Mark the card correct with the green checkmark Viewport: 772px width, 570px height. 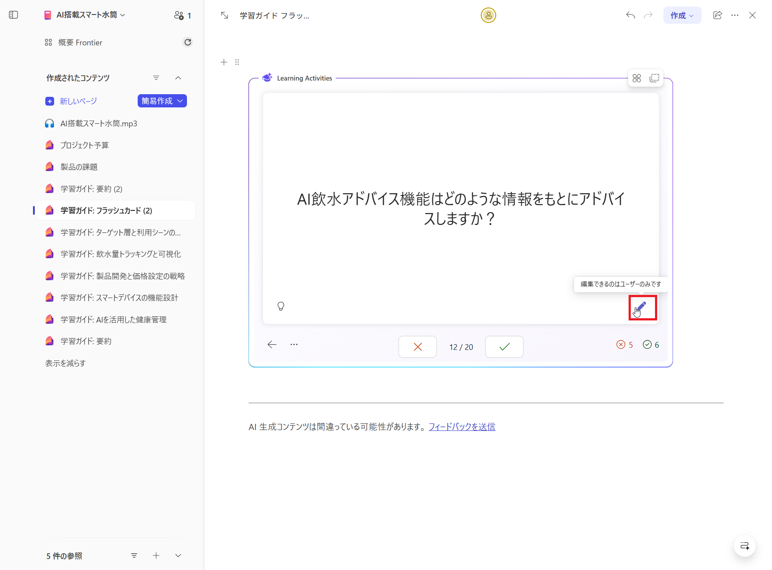coord(504,346)
